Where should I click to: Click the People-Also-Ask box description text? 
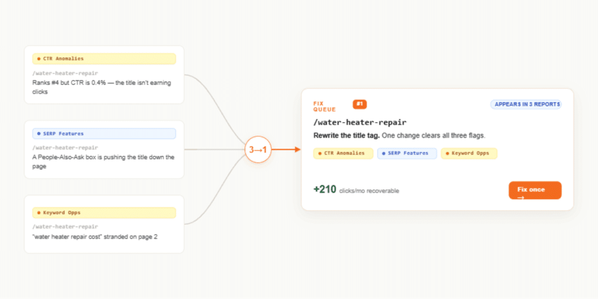[x=103, y=162]
